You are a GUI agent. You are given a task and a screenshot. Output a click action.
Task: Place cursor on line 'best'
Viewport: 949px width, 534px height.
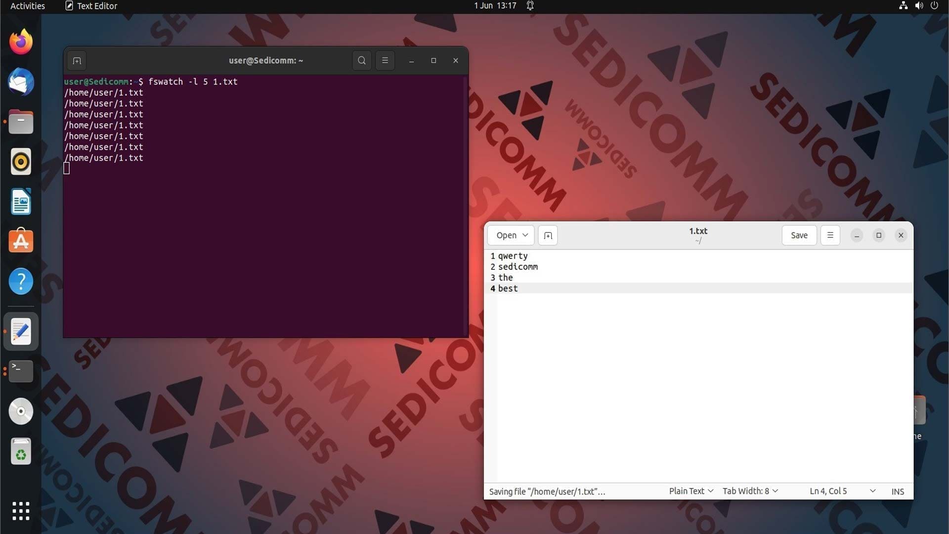(508, 289)
